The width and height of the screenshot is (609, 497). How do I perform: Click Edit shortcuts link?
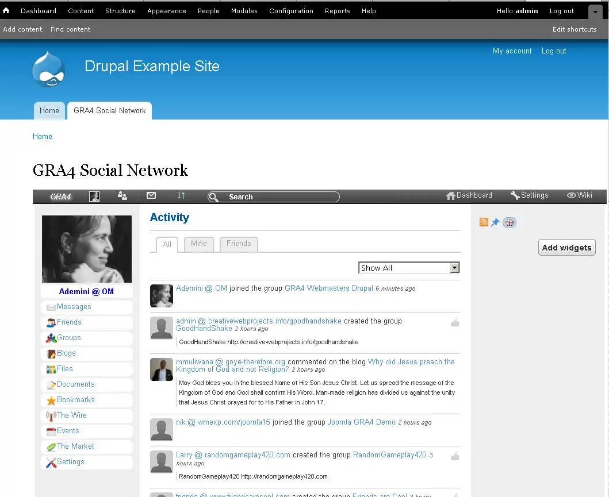click(x=574, y=29)
